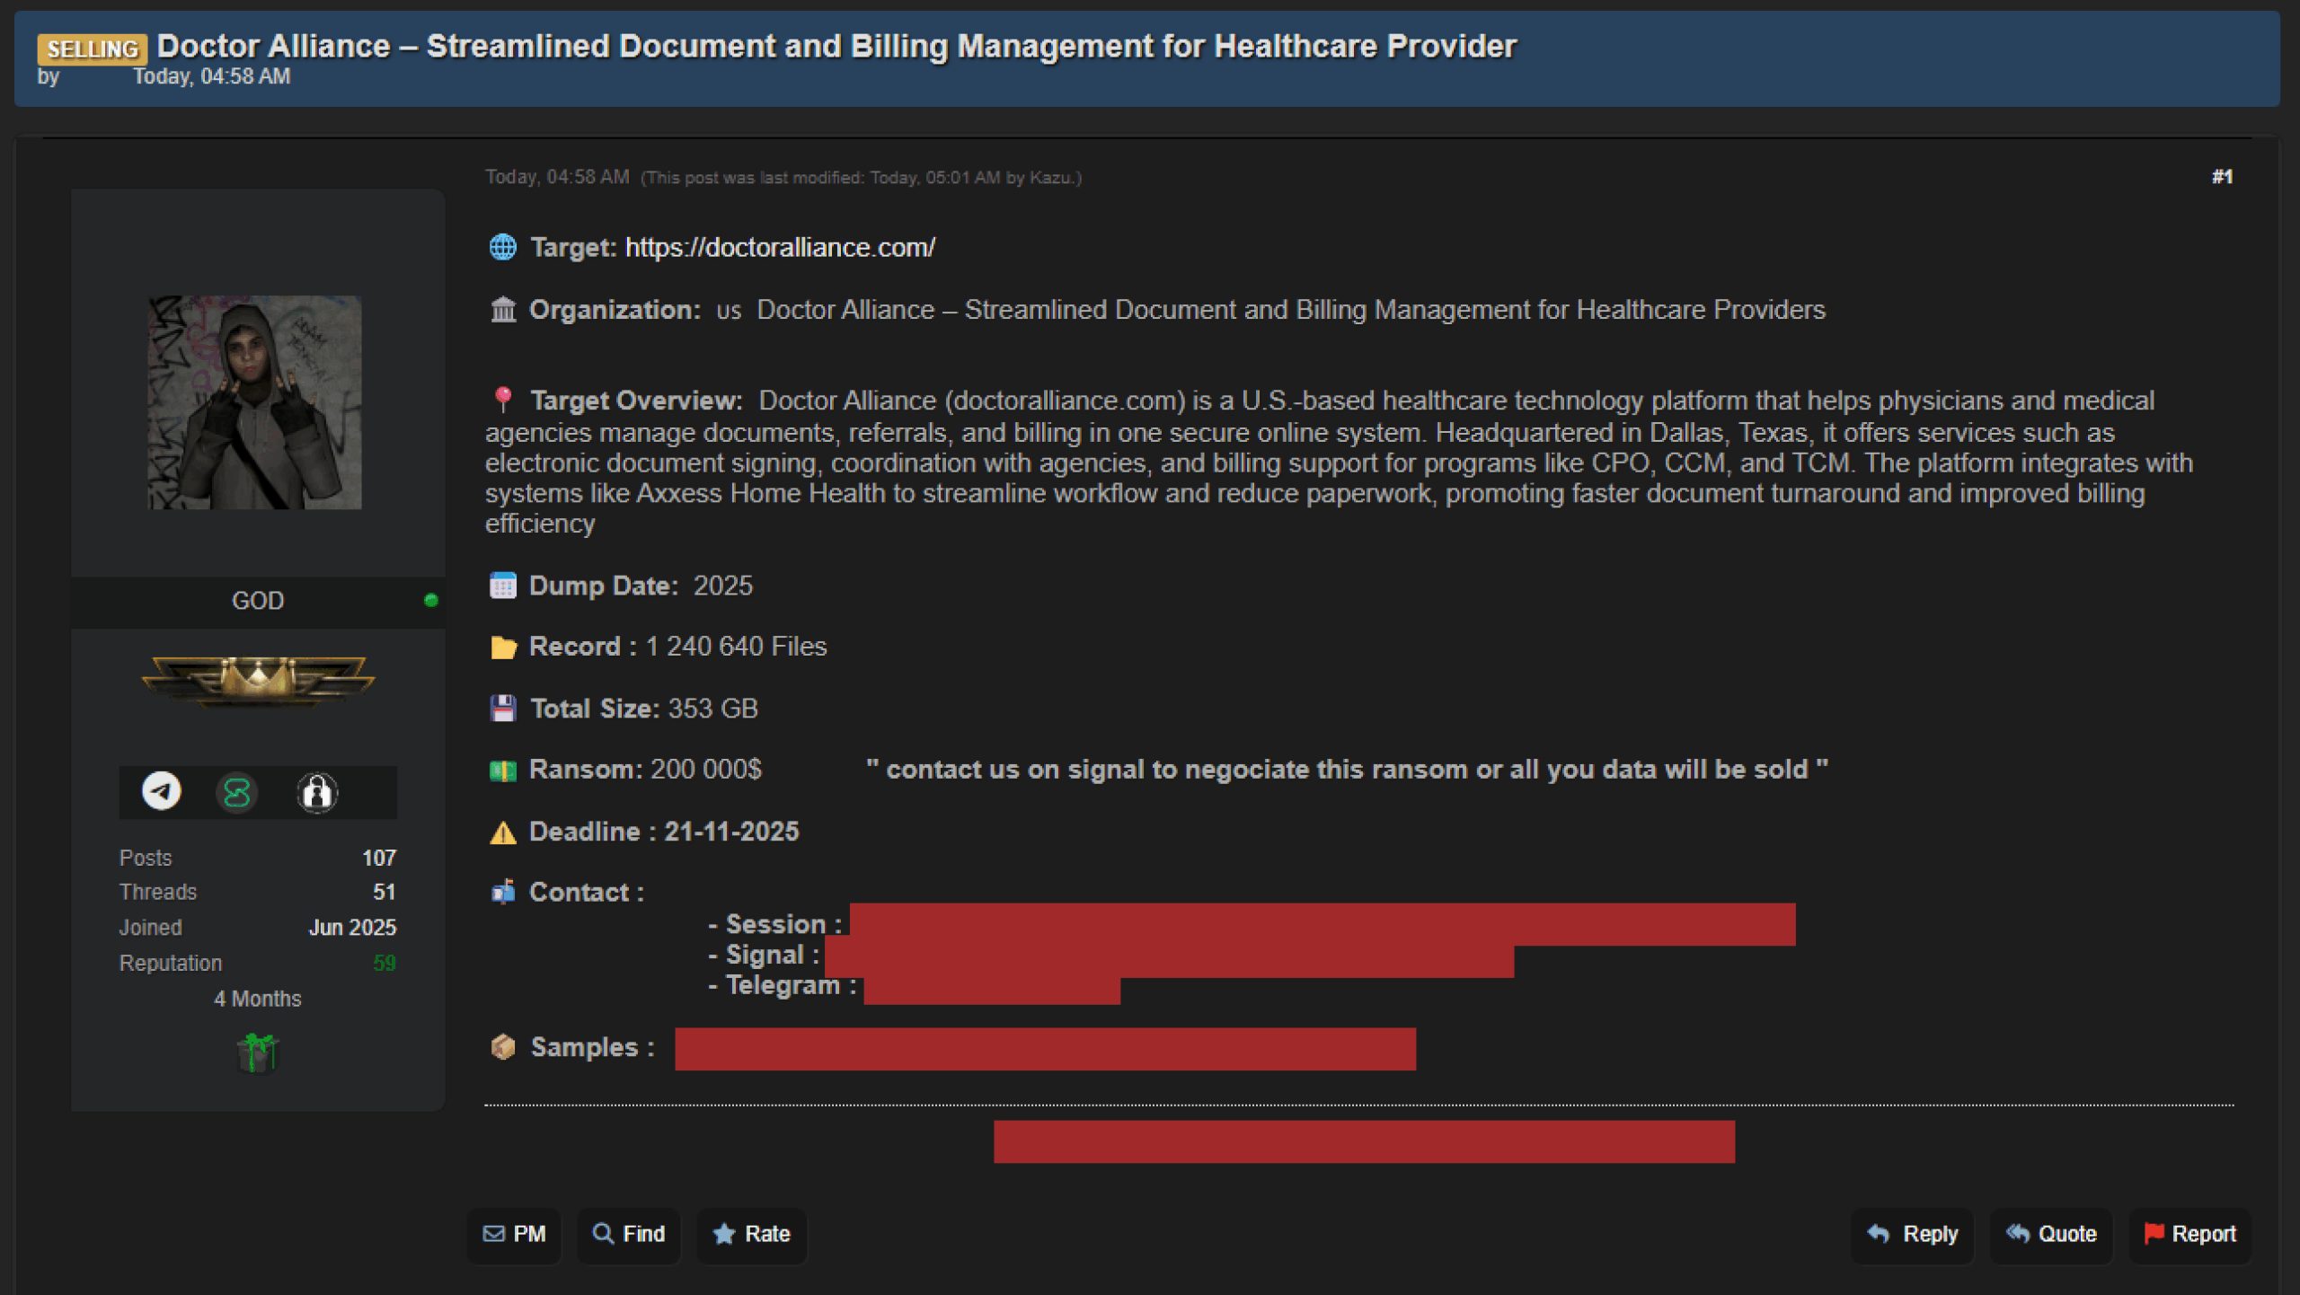This screenshot has width=2300, height=1295.
Task: Click the money icon beside Ransom
Action: [x=503, y=771]
